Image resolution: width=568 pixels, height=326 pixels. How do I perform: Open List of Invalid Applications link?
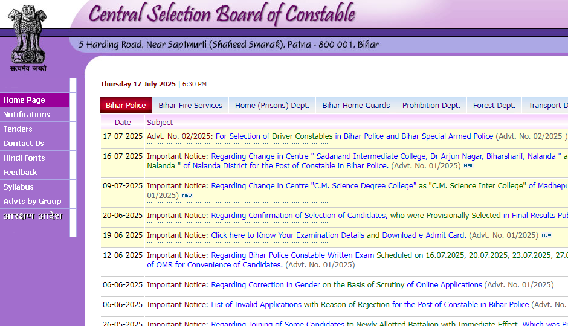click(x=256, y=305)
